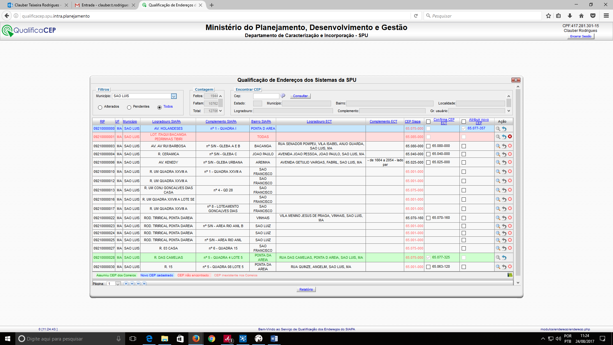613x345 pixels.
Task: Click export icon at table bottom right
Action: [510, 275]
